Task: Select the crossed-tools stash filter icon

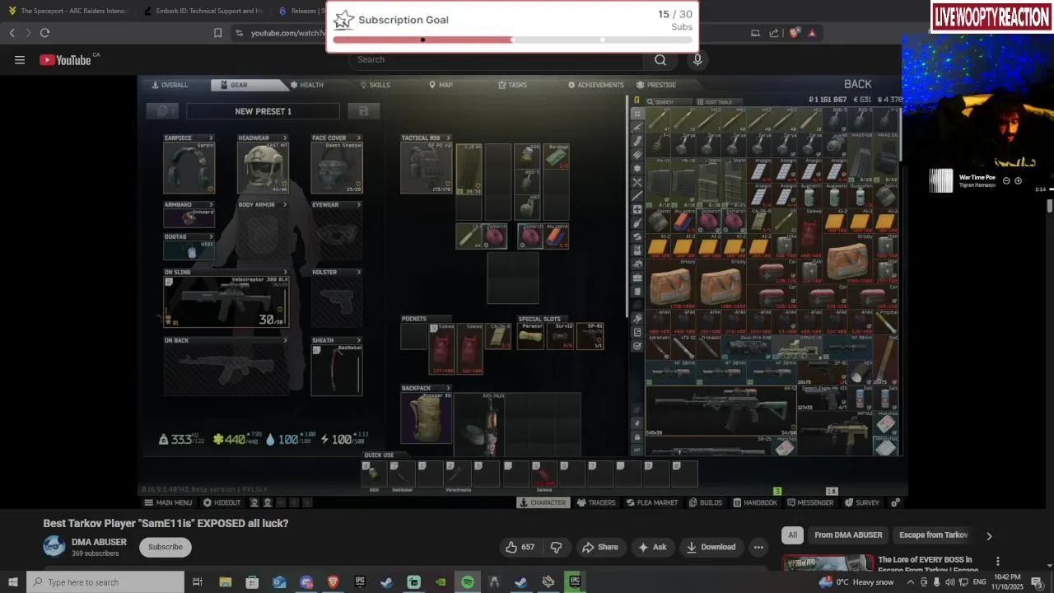Action: (637, 182)
